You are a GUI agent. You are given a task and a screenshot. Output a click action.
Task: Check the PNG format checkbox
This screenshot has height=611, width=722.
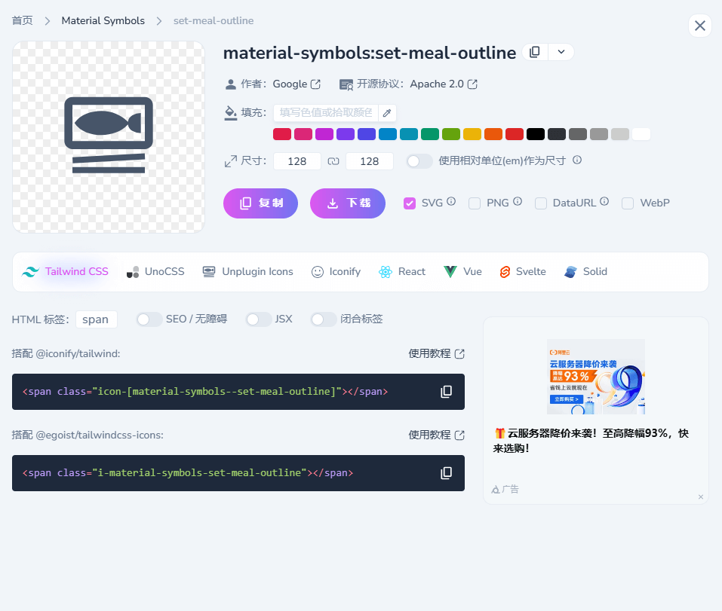pos(475,203)
